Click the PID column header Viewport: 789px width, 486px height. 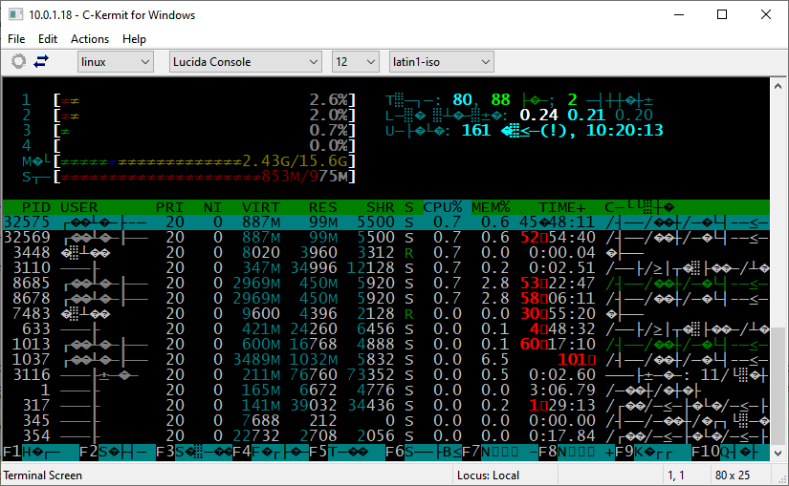point(35,207)
